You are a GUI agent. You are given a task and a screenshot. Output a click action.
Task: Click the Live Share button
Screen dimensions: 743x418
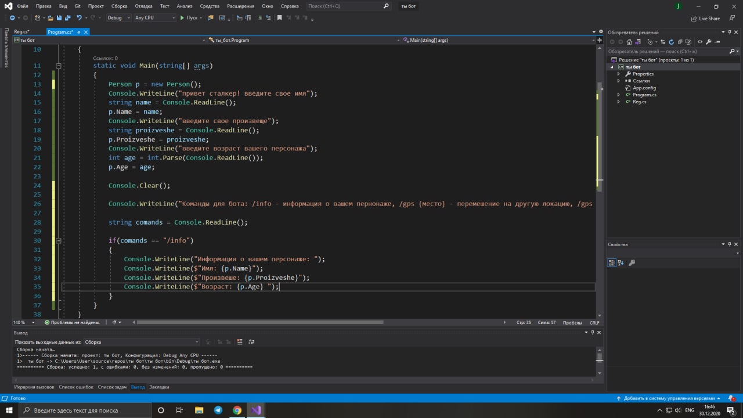[x=706, y=18]
